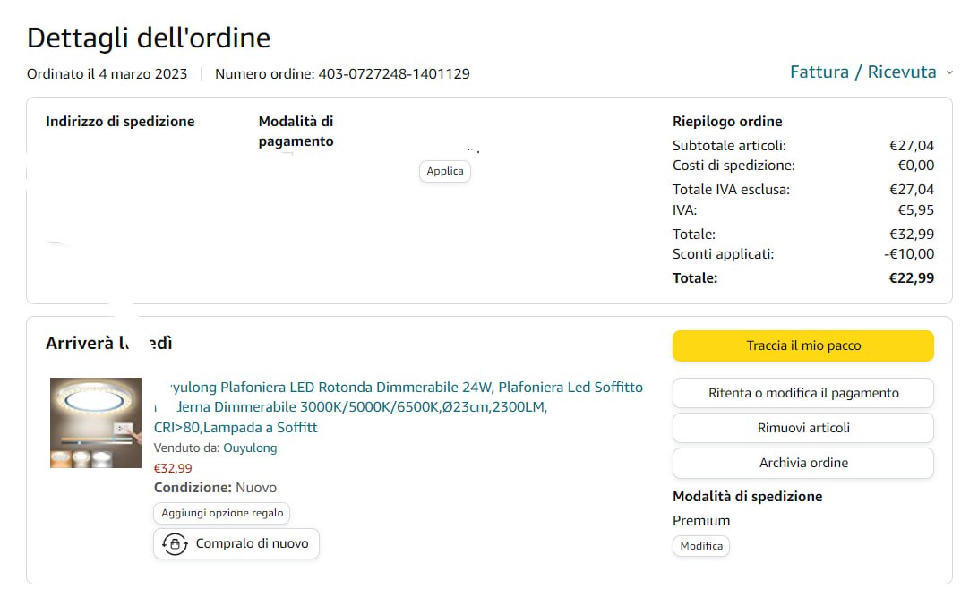This screenshot has width=978, height=597.
Task: Click the Dettagli dell'ordine heading
Action: [149, 38]
